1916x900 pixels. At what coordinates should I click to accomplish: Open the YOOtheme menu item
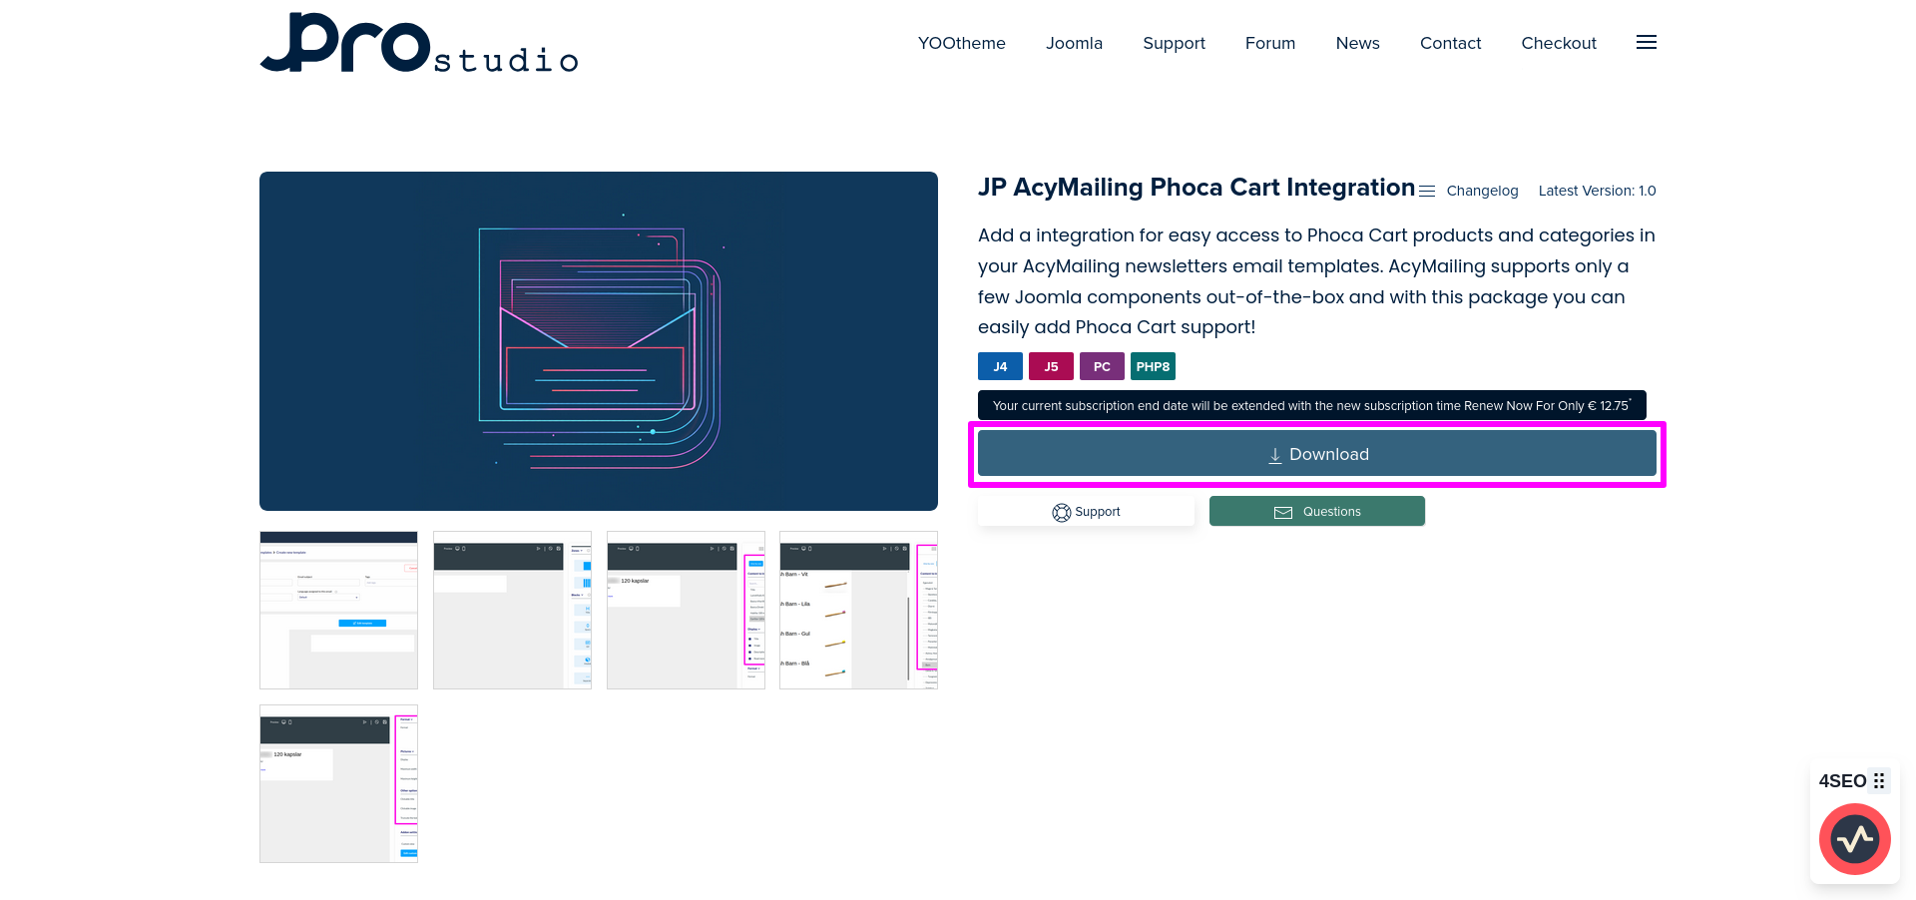(961, 43)
